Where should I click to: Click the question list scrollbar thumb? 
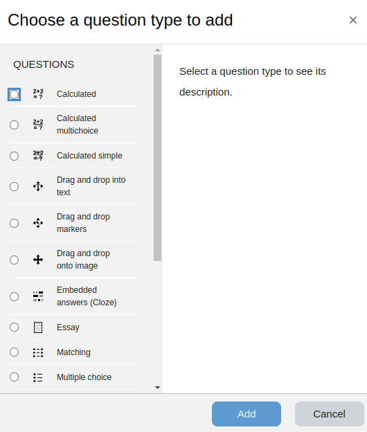(x=158, y=158)
